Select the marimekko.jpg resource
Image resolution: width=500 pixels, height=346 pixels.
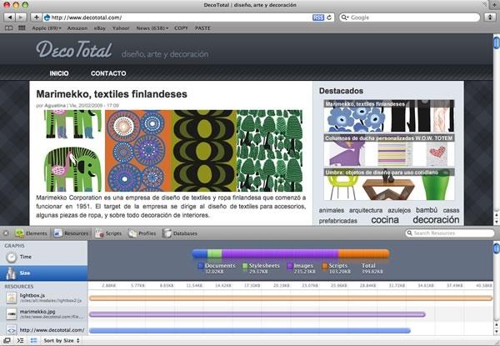43,313
